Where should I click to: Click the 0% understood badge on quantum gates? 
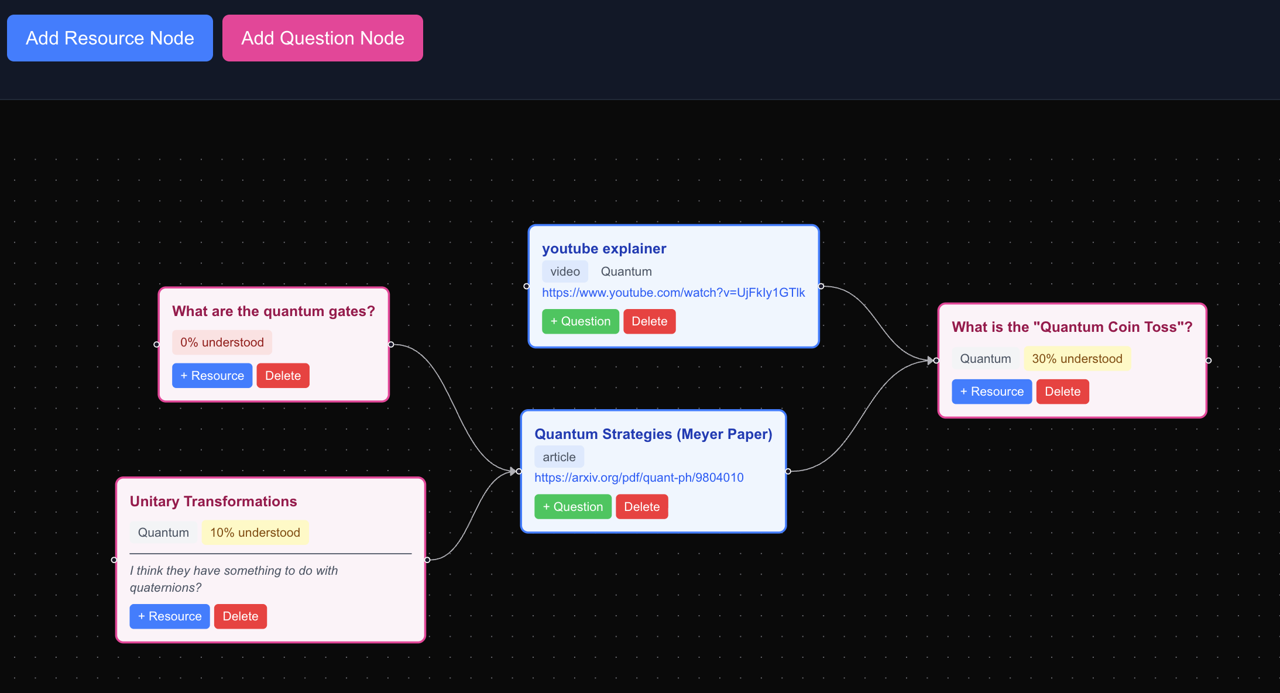coord(221,342)
